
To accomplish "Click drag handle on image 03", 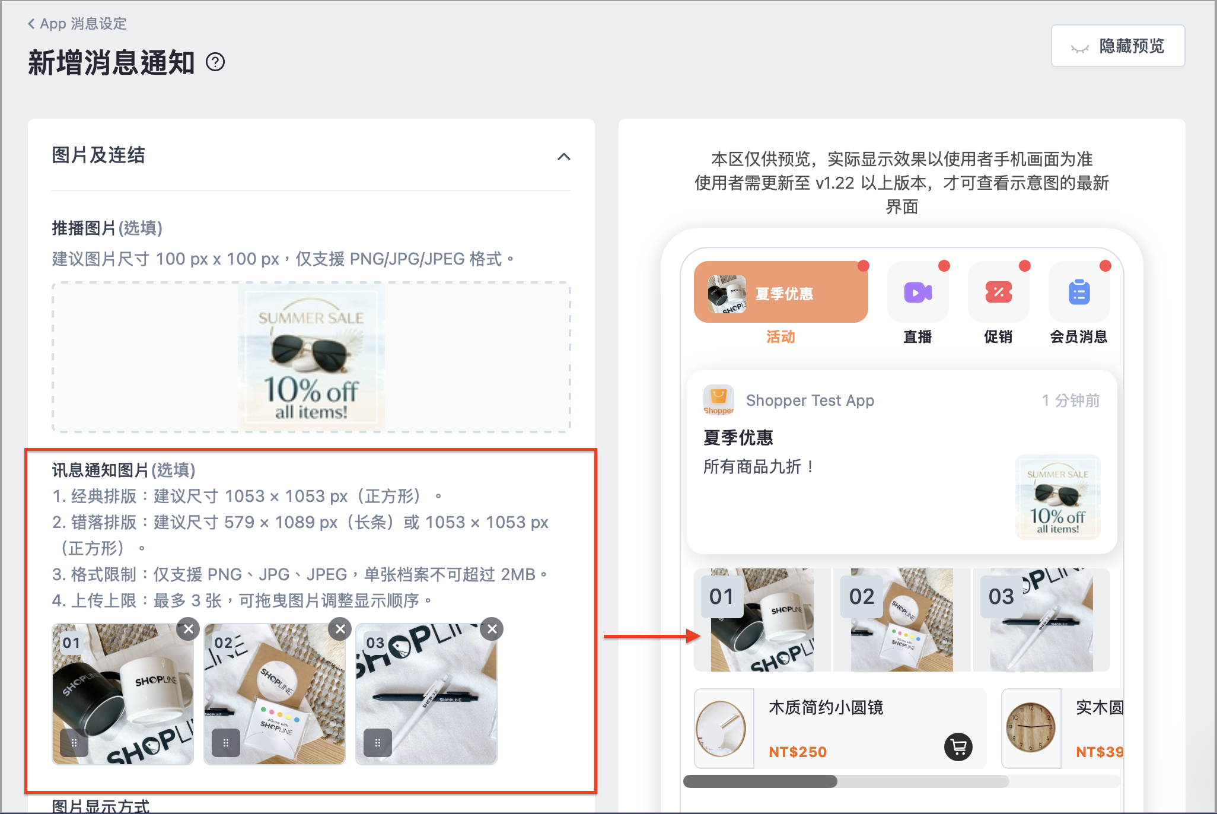I will pos(378,742).
